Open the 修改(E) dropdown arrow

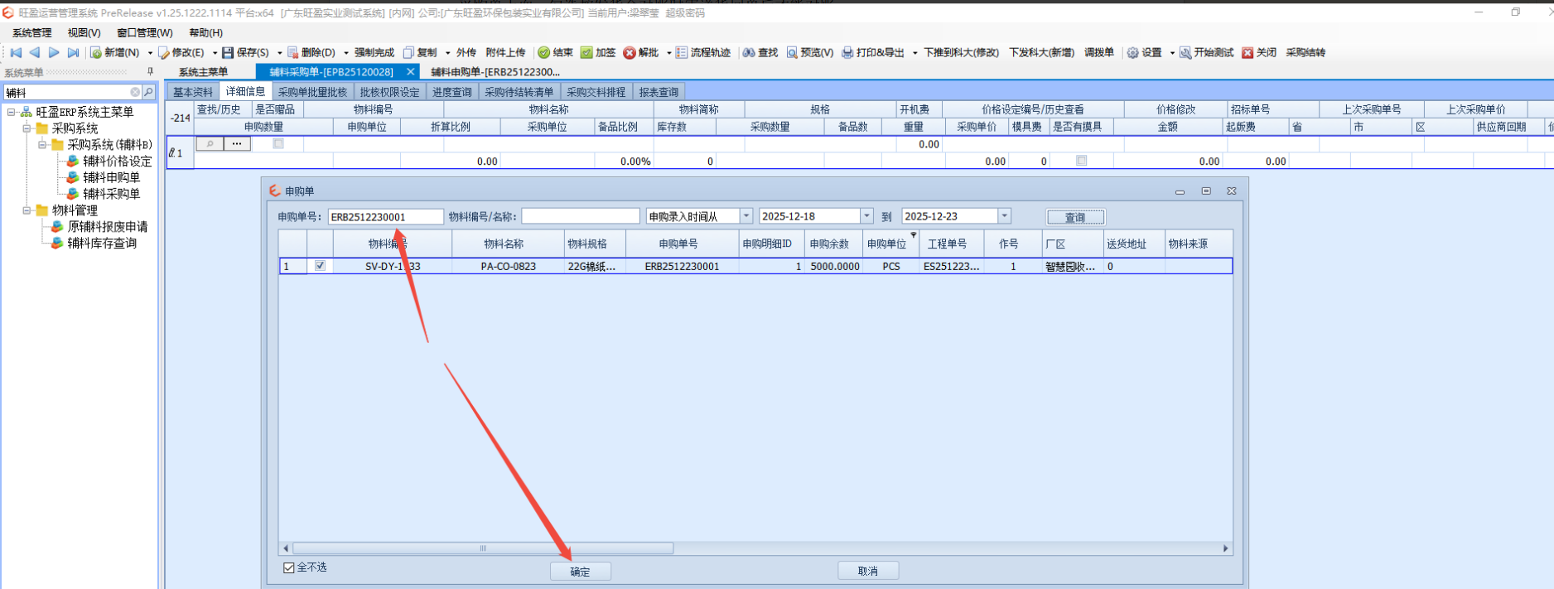214,53
